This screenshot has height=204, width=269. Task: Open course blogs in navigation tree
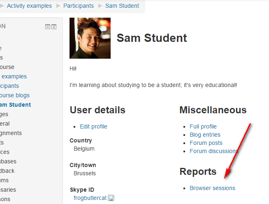(15, 95)
